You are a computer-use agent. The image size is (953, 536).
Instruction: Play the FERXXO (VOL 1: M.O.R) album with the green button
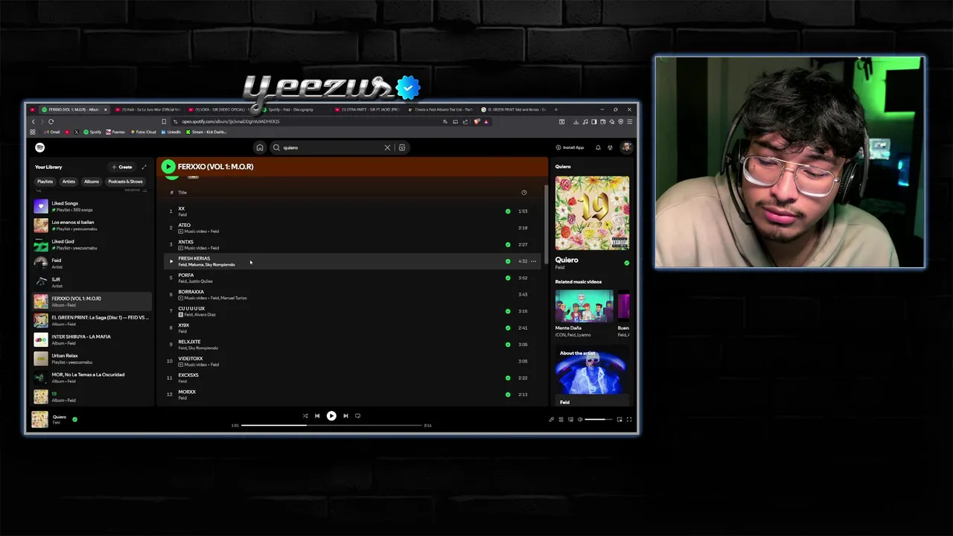point(168,167)
